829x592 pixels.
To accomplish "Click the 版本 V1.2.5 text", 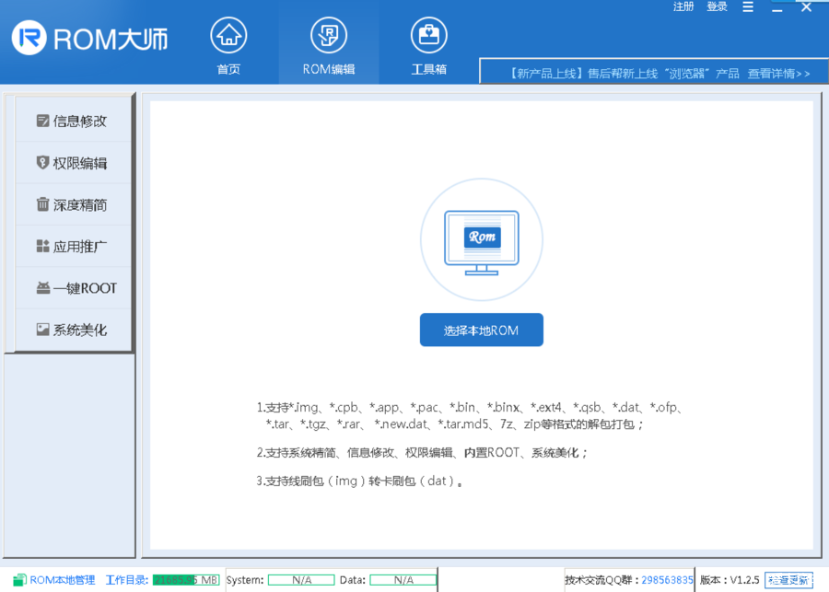I will [730, 580].
